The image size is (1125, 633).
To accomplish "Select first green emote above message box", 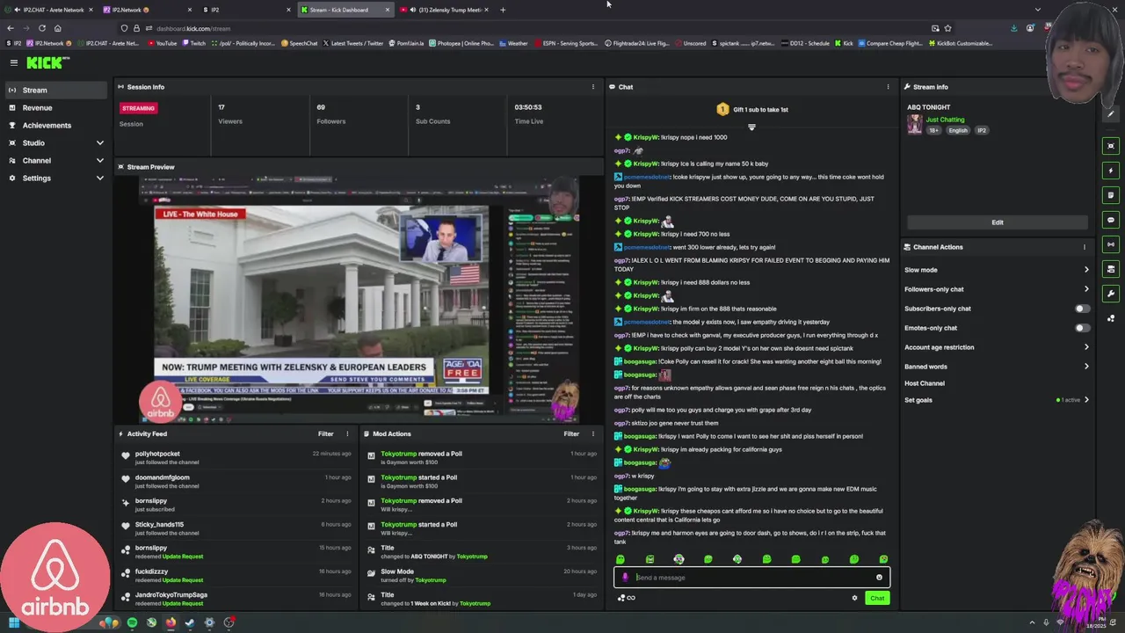I will (621, 559).
